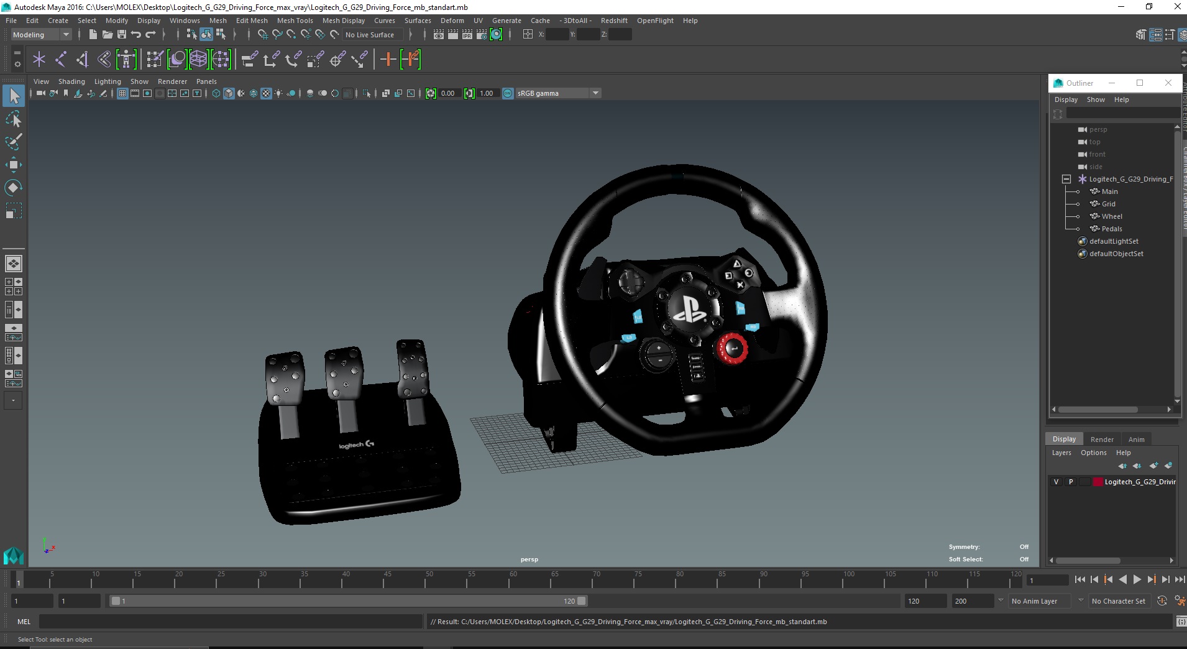Screen dimensions: 1187x649
Task: Click the New Scene icon
Action: [93, 34]
